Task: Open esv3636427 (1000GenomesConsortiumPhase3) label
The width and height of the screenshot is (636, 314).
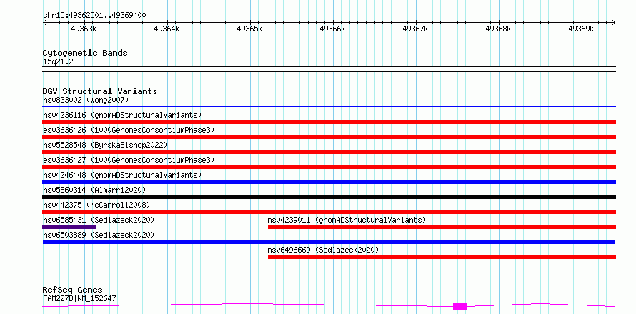Action: (x=129, y=160)
